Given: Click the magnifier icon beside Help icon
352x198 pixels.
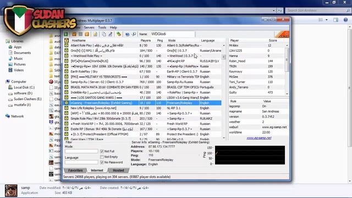Looking at the screenshot, I should coord(134,34).
